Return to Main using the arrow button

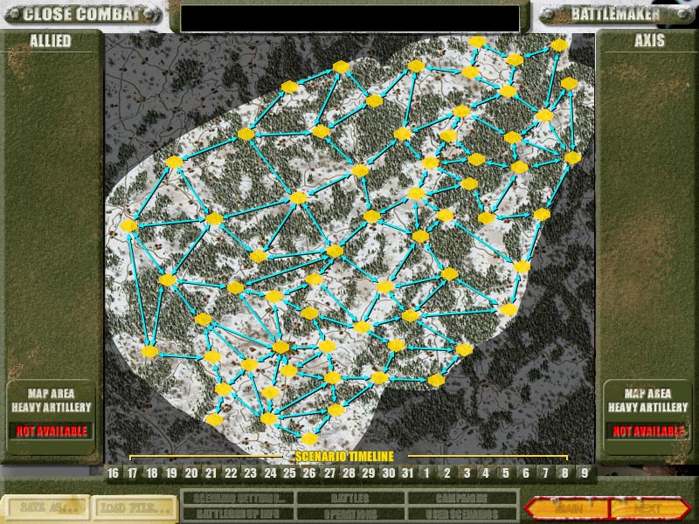click(x=567, y=508)
